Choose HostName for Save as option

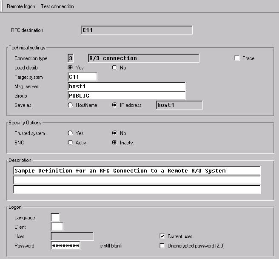click(71, 105)
